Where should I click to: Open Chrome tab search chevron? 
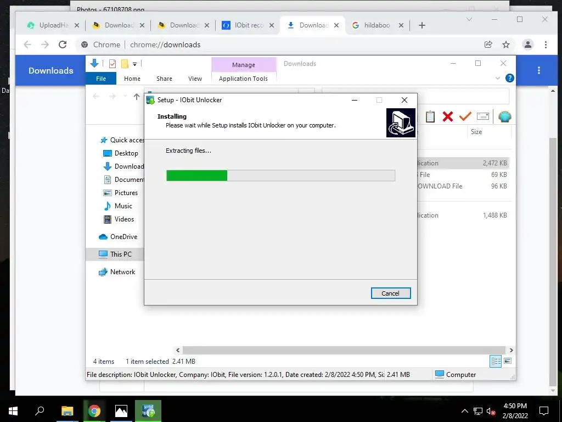point(469,19)
